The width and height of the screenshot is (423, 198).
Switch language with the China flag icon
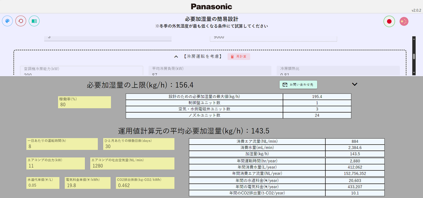click(404, 21)
